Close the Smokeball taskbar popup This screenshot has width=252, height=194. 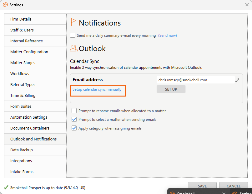[x=224, y=193]
